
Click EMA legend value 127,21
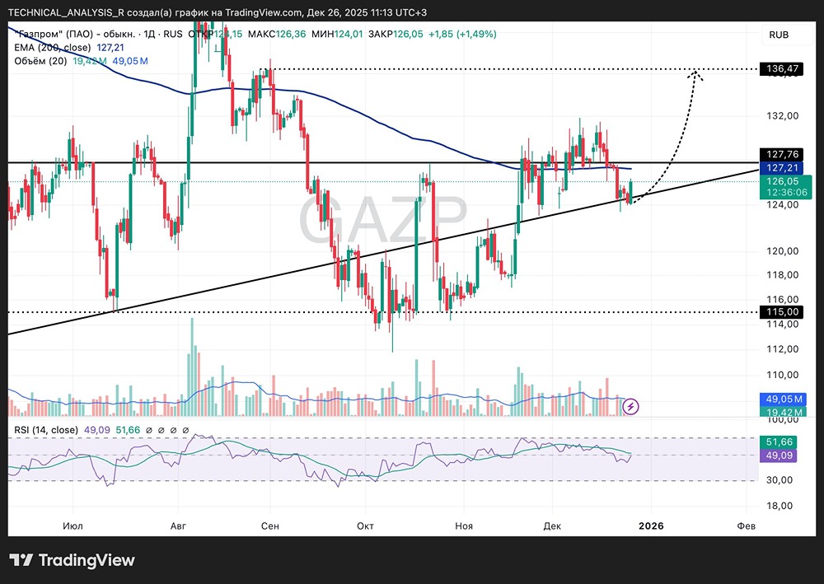(x=110, y=48)
